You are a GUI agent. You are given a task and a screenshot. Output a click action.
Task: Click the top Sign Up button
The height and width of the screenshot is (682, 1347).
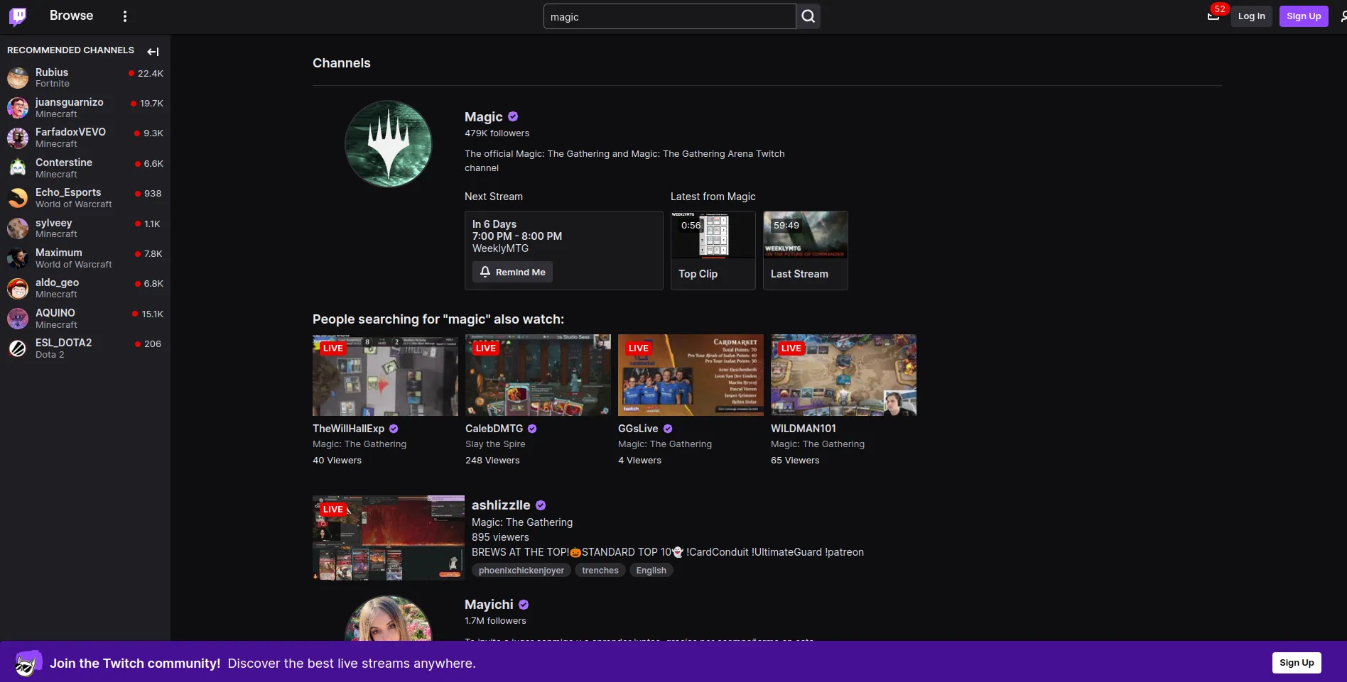[x=1304, y=16]
